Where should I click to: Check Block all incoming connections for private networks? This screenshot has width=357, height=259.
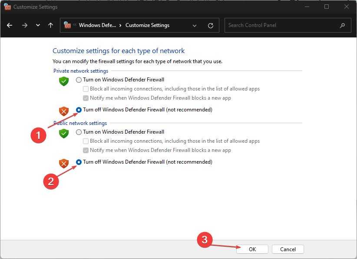[86, 89]
